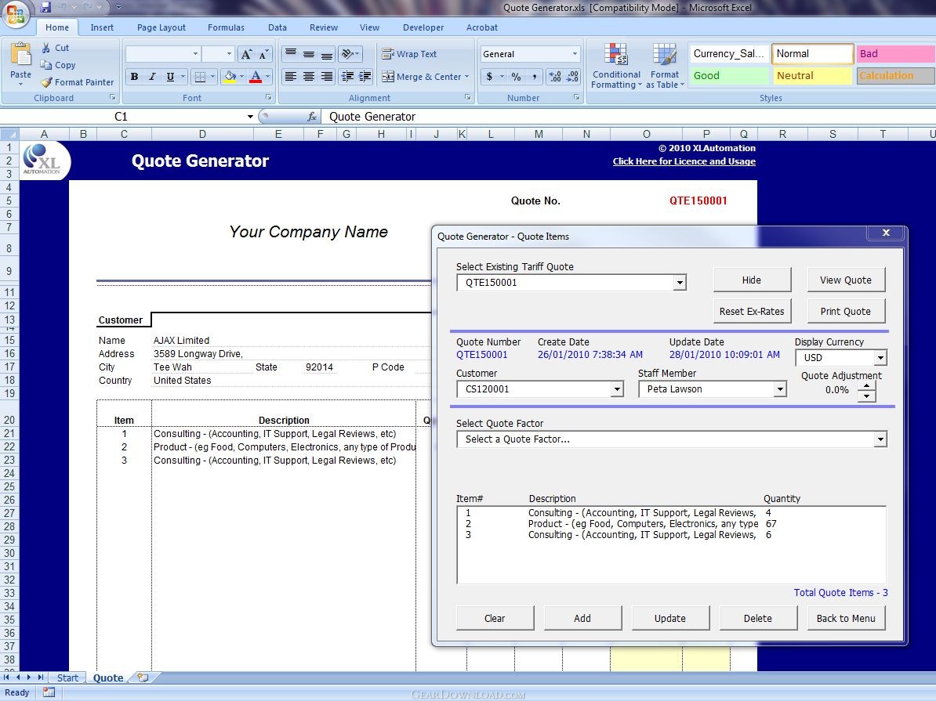Toggle Bold formatting
Viewport: 936px width, 701px height.
134,76
